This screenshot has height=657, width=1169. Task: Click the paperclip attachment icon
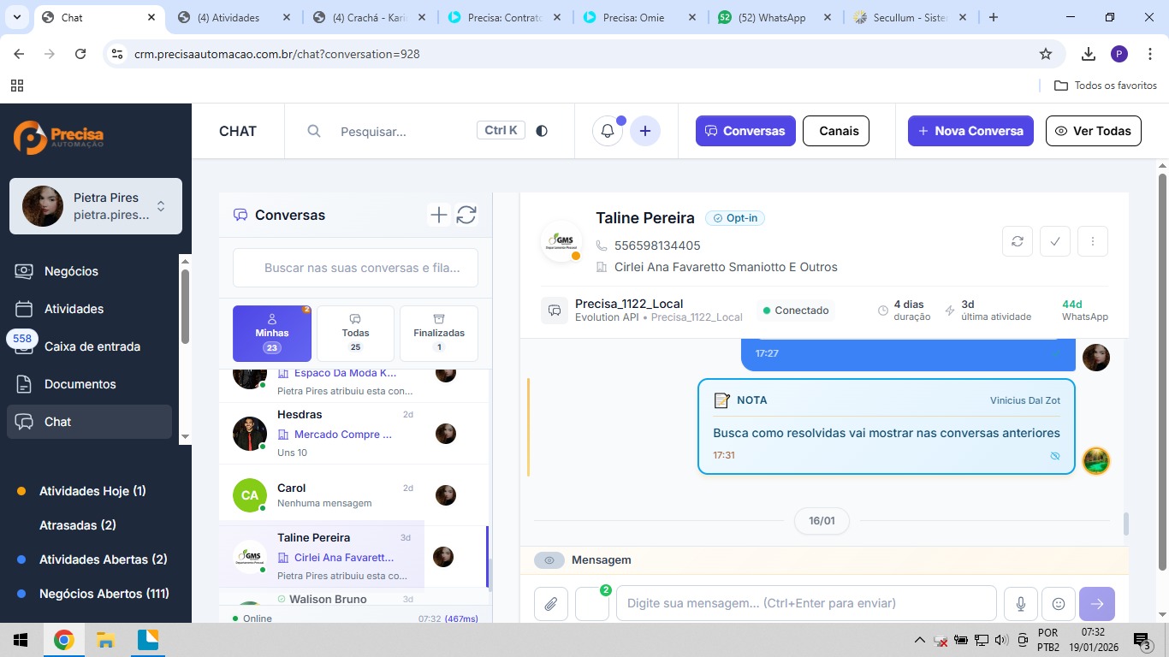click(551, 604)
